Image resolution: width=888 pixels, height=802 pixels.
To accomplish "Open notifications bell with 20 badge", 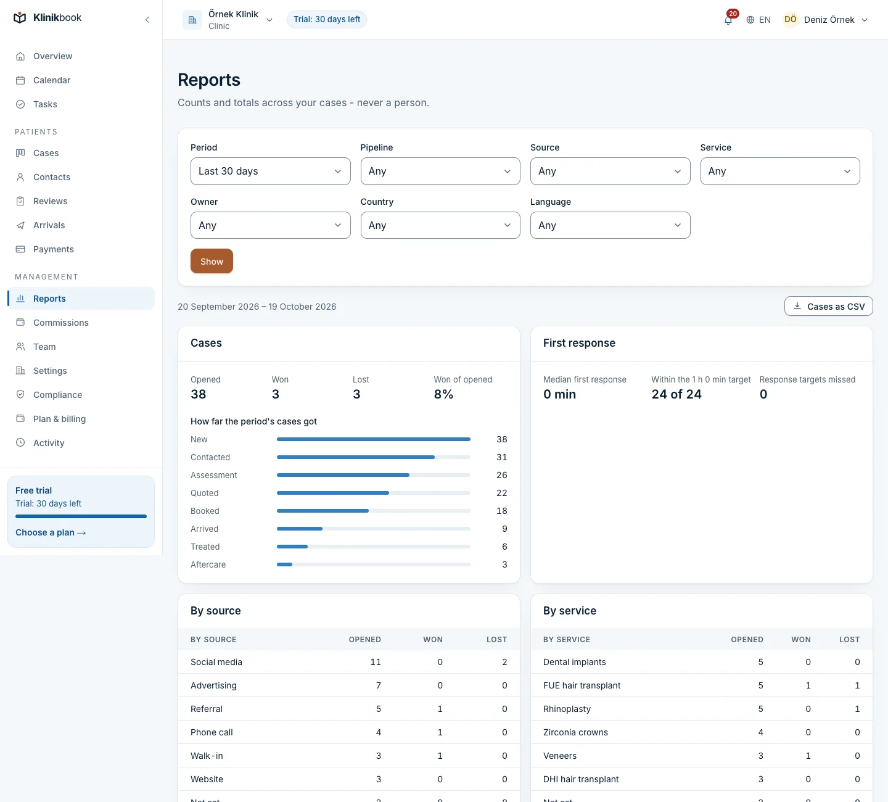I will tap(728, 19).
